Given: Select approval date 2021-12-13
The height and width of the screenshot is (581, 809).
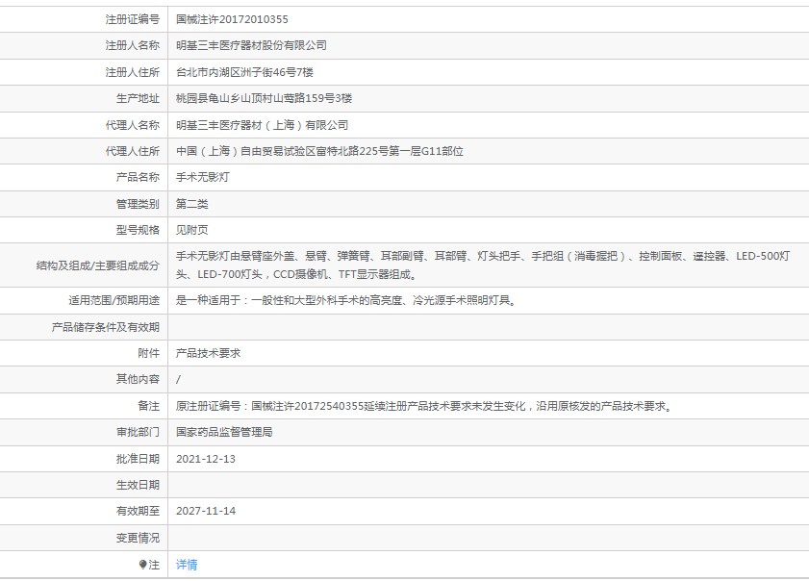Looking at the screenshot, I should pos(205,459).
